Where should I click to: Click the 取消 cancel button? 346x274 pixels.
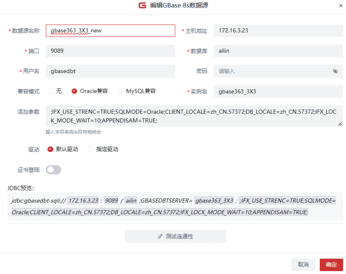[x=303, y=265]
